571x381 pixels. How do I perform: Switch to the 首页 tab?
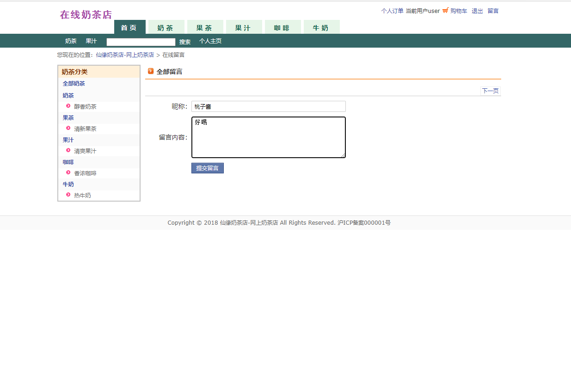tap(129, 27)
